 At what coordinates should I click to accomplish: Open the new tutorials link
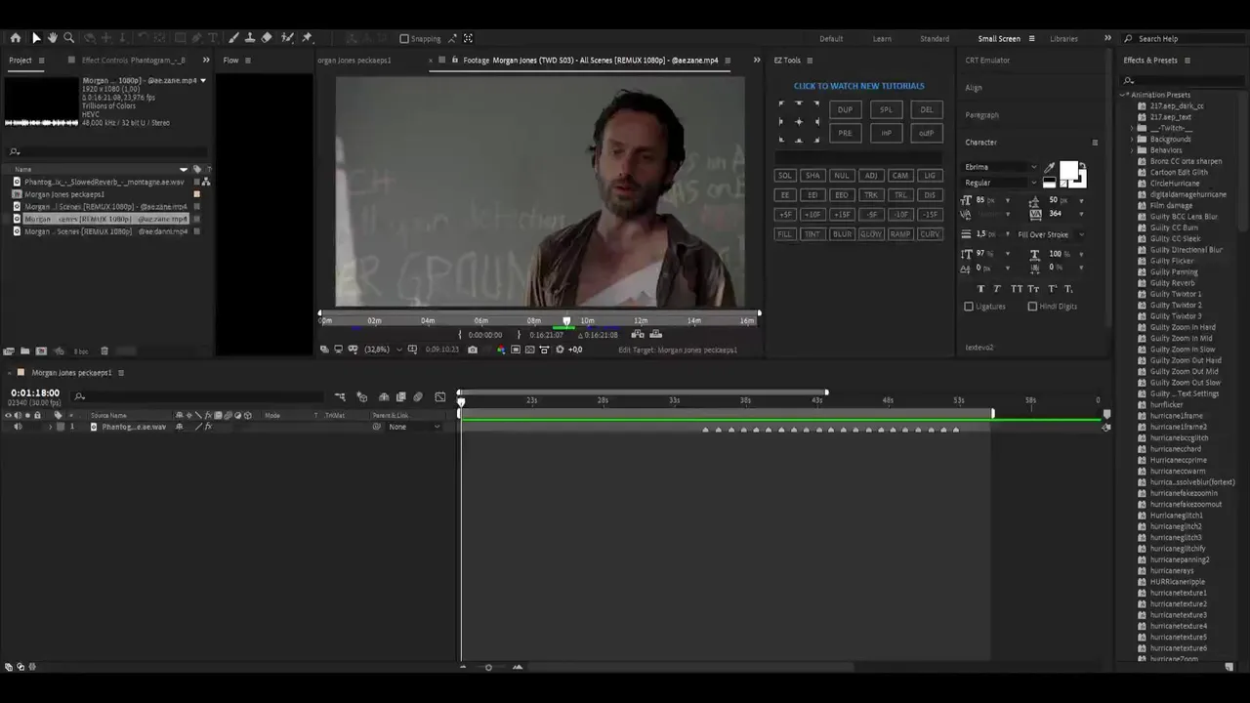coord(858,86)
